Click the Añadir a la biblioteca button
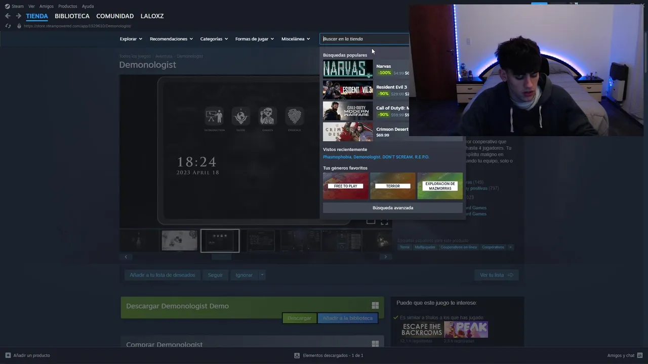 click(348, 318)
